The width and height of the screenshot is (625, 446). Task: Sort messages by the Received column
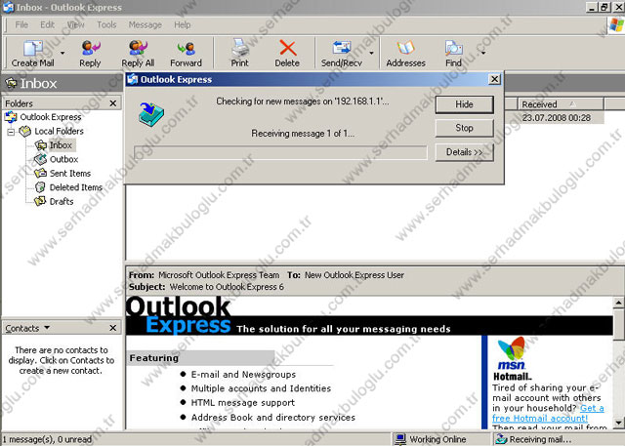pos(561,104)
